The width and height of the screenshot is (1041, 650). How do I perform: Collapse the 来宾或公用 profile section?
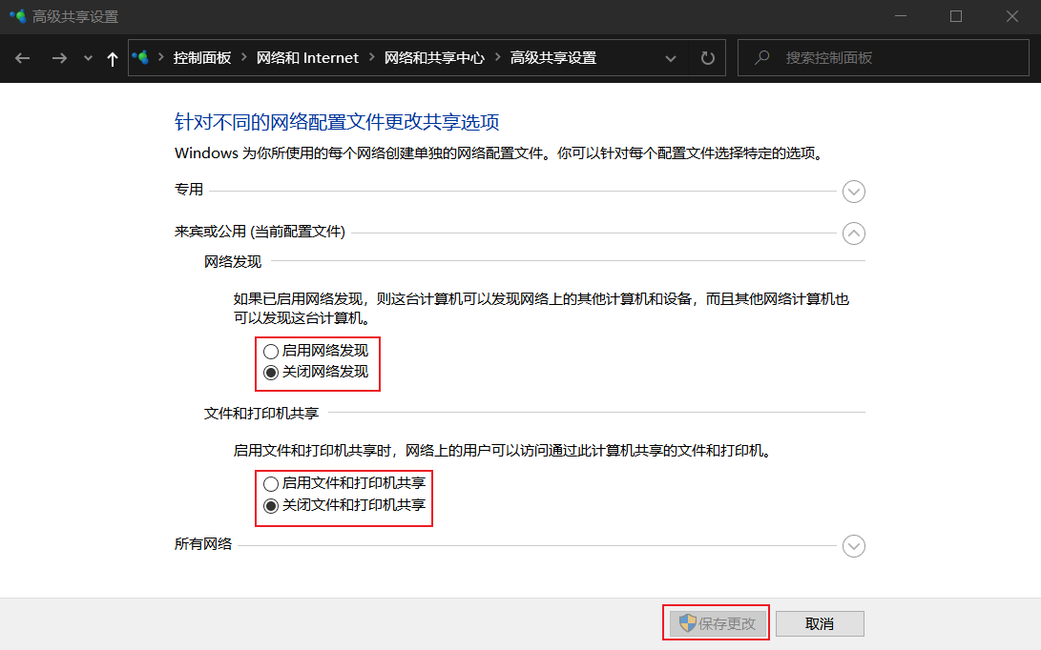[x=854, y=234]
